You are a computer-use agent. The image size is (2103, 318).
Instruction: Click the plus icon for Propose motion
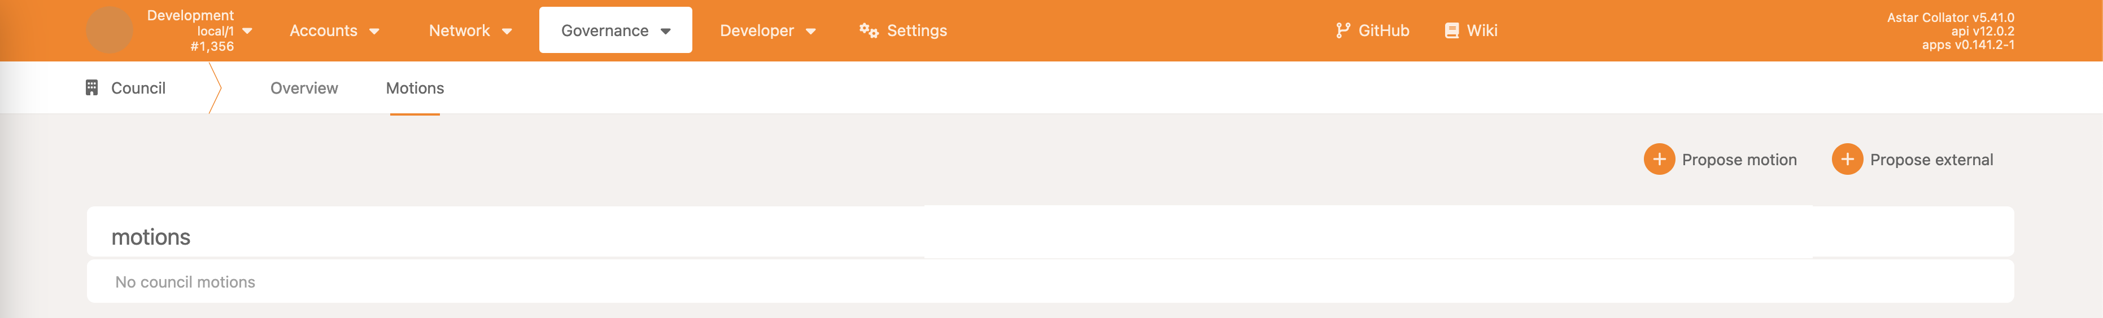pyautogui.click(x=1658, y=160)
